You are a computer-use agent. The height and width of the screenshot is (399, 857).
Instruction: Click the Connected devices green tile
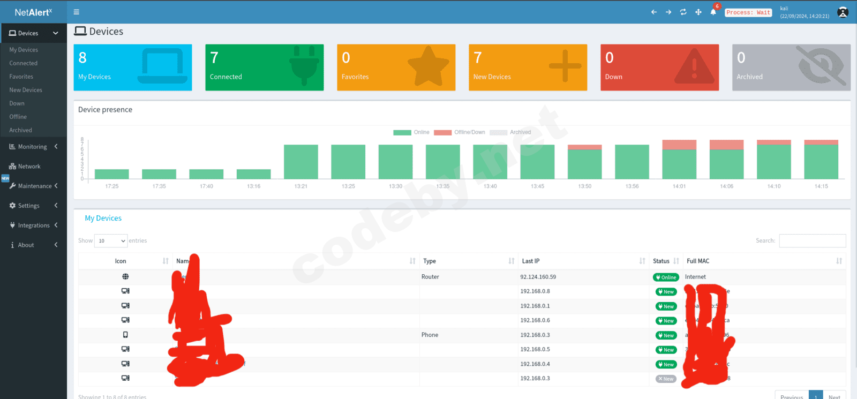click(x=264, y=67)
